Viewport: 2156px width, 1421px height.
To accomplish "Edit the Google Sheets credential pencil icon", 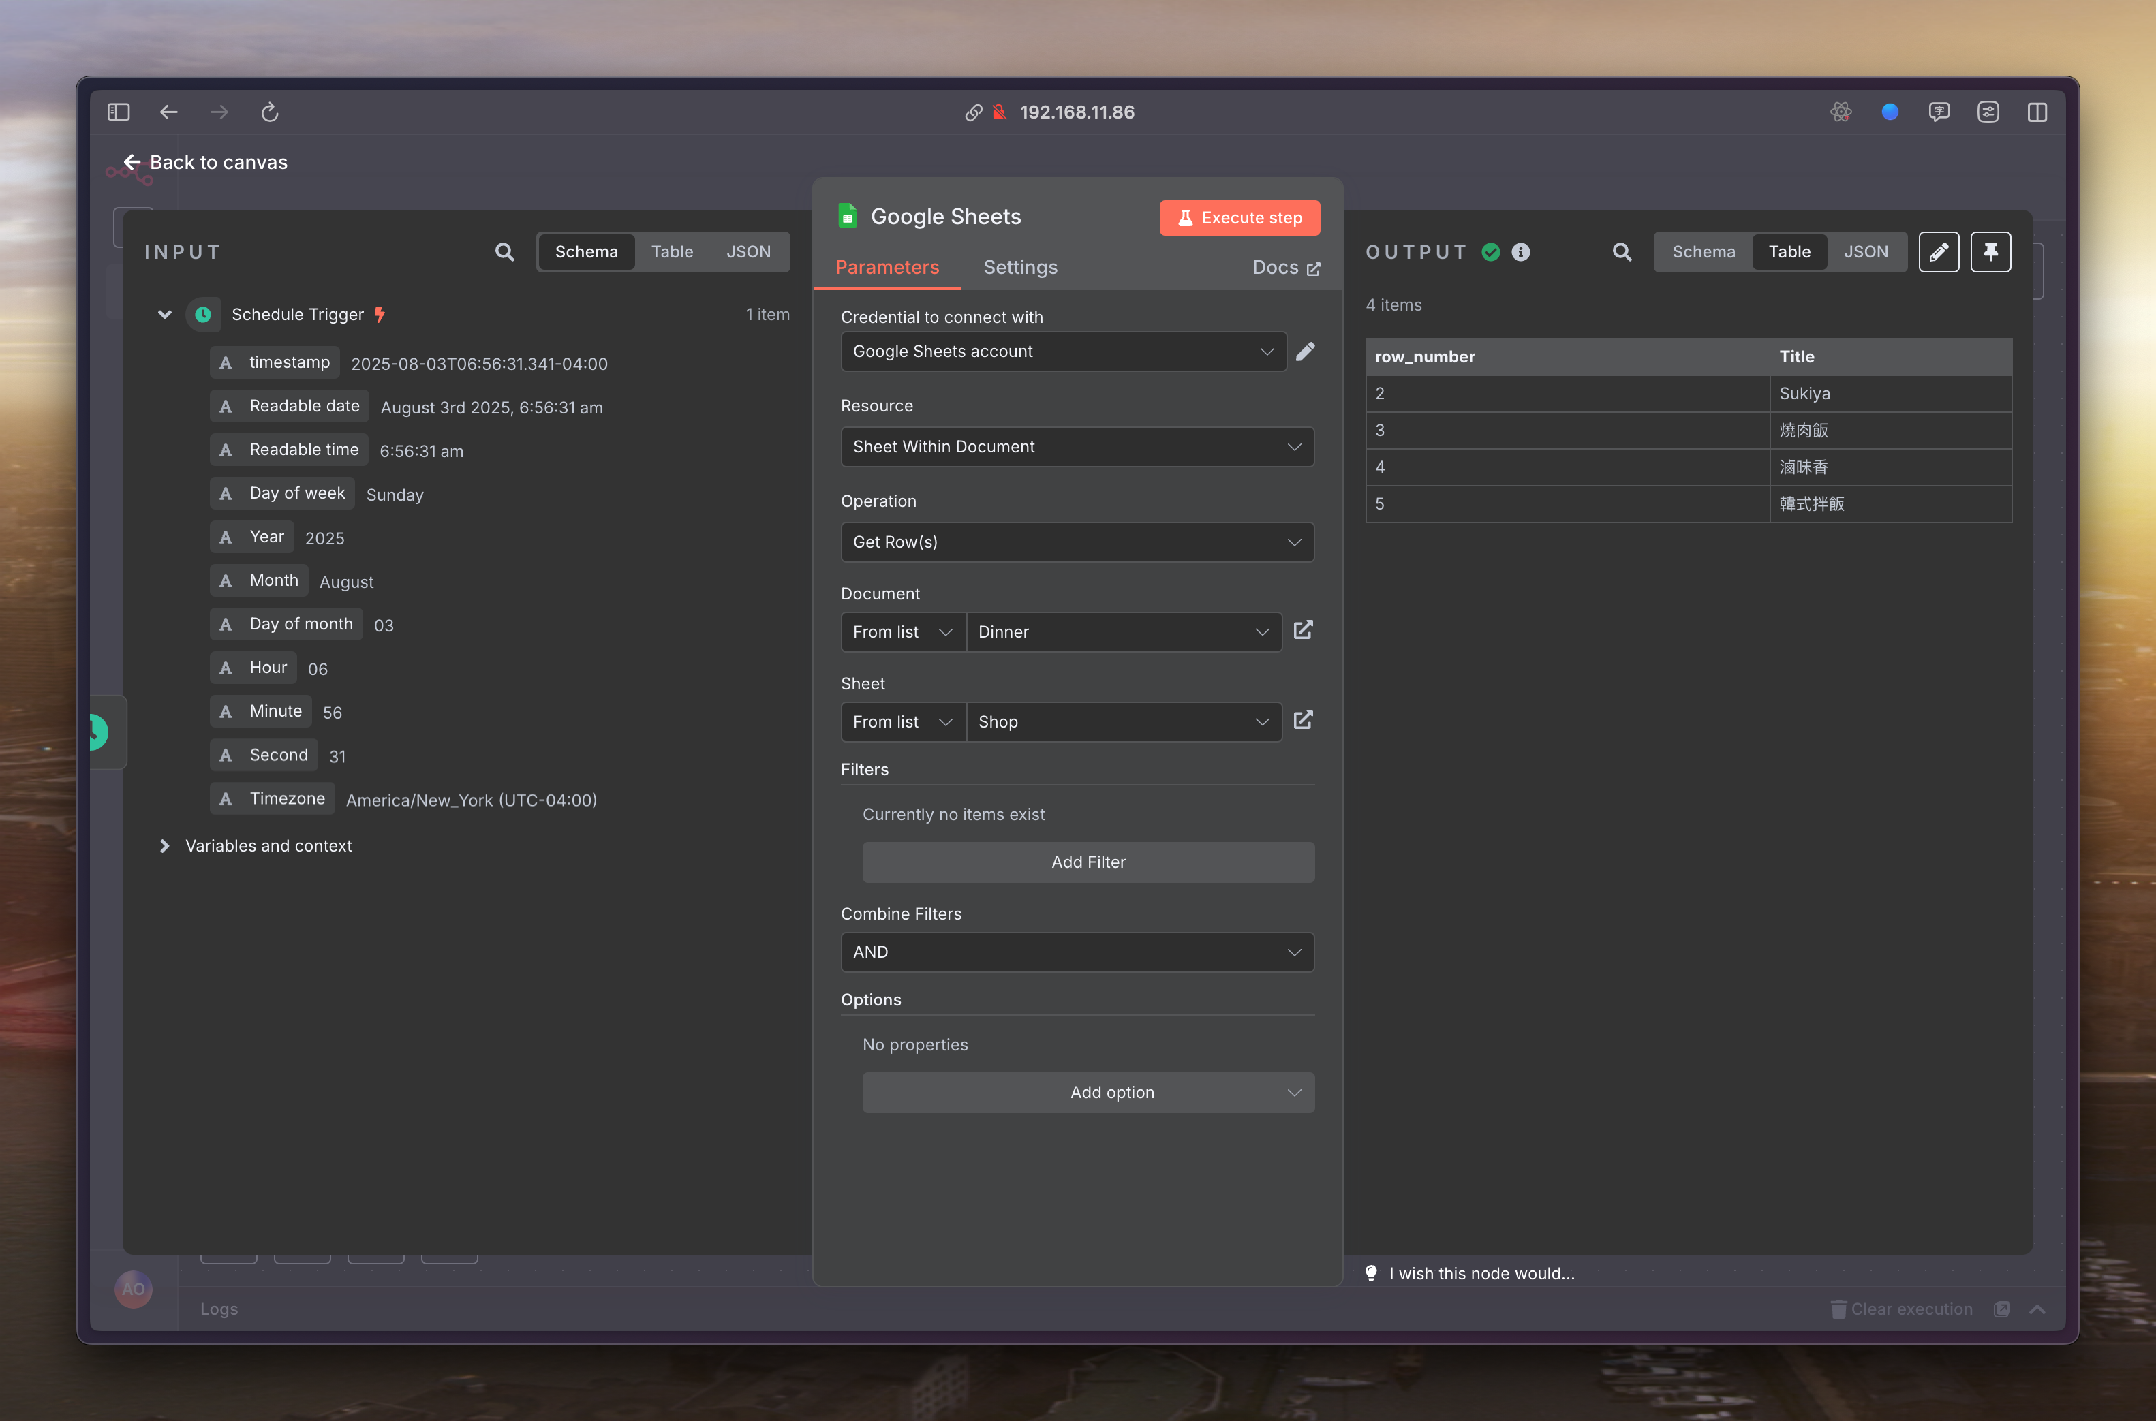I will [1305, 352].
